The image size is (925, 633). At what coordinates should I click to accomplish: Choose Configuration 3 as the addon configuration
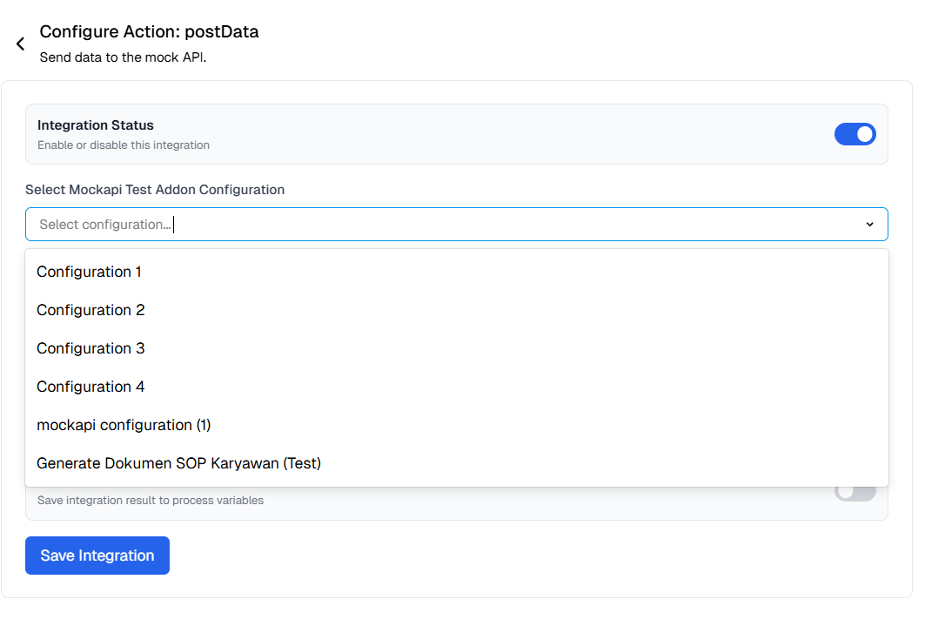click(x=90, y=348)
